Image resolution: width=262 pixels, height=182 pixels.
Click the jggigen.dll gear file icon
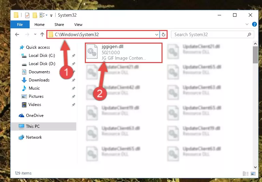tap(92, 51)
